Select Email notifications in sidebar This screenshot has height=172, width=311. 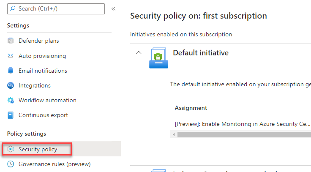tap(43, 71)
